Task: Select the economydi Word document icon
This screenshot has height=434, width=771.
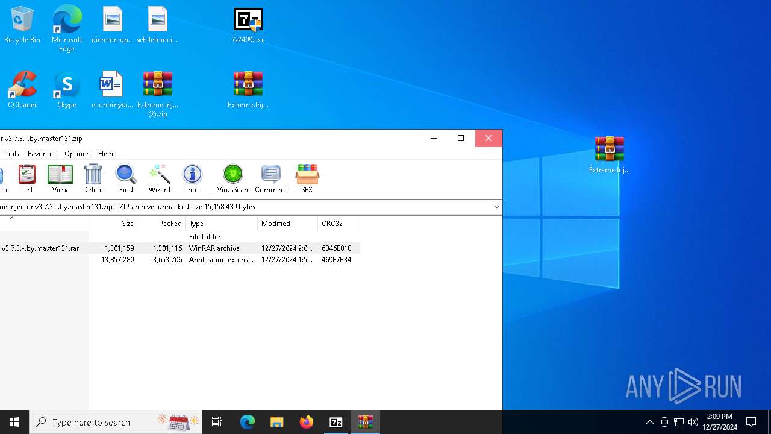Action: point(113,90)
